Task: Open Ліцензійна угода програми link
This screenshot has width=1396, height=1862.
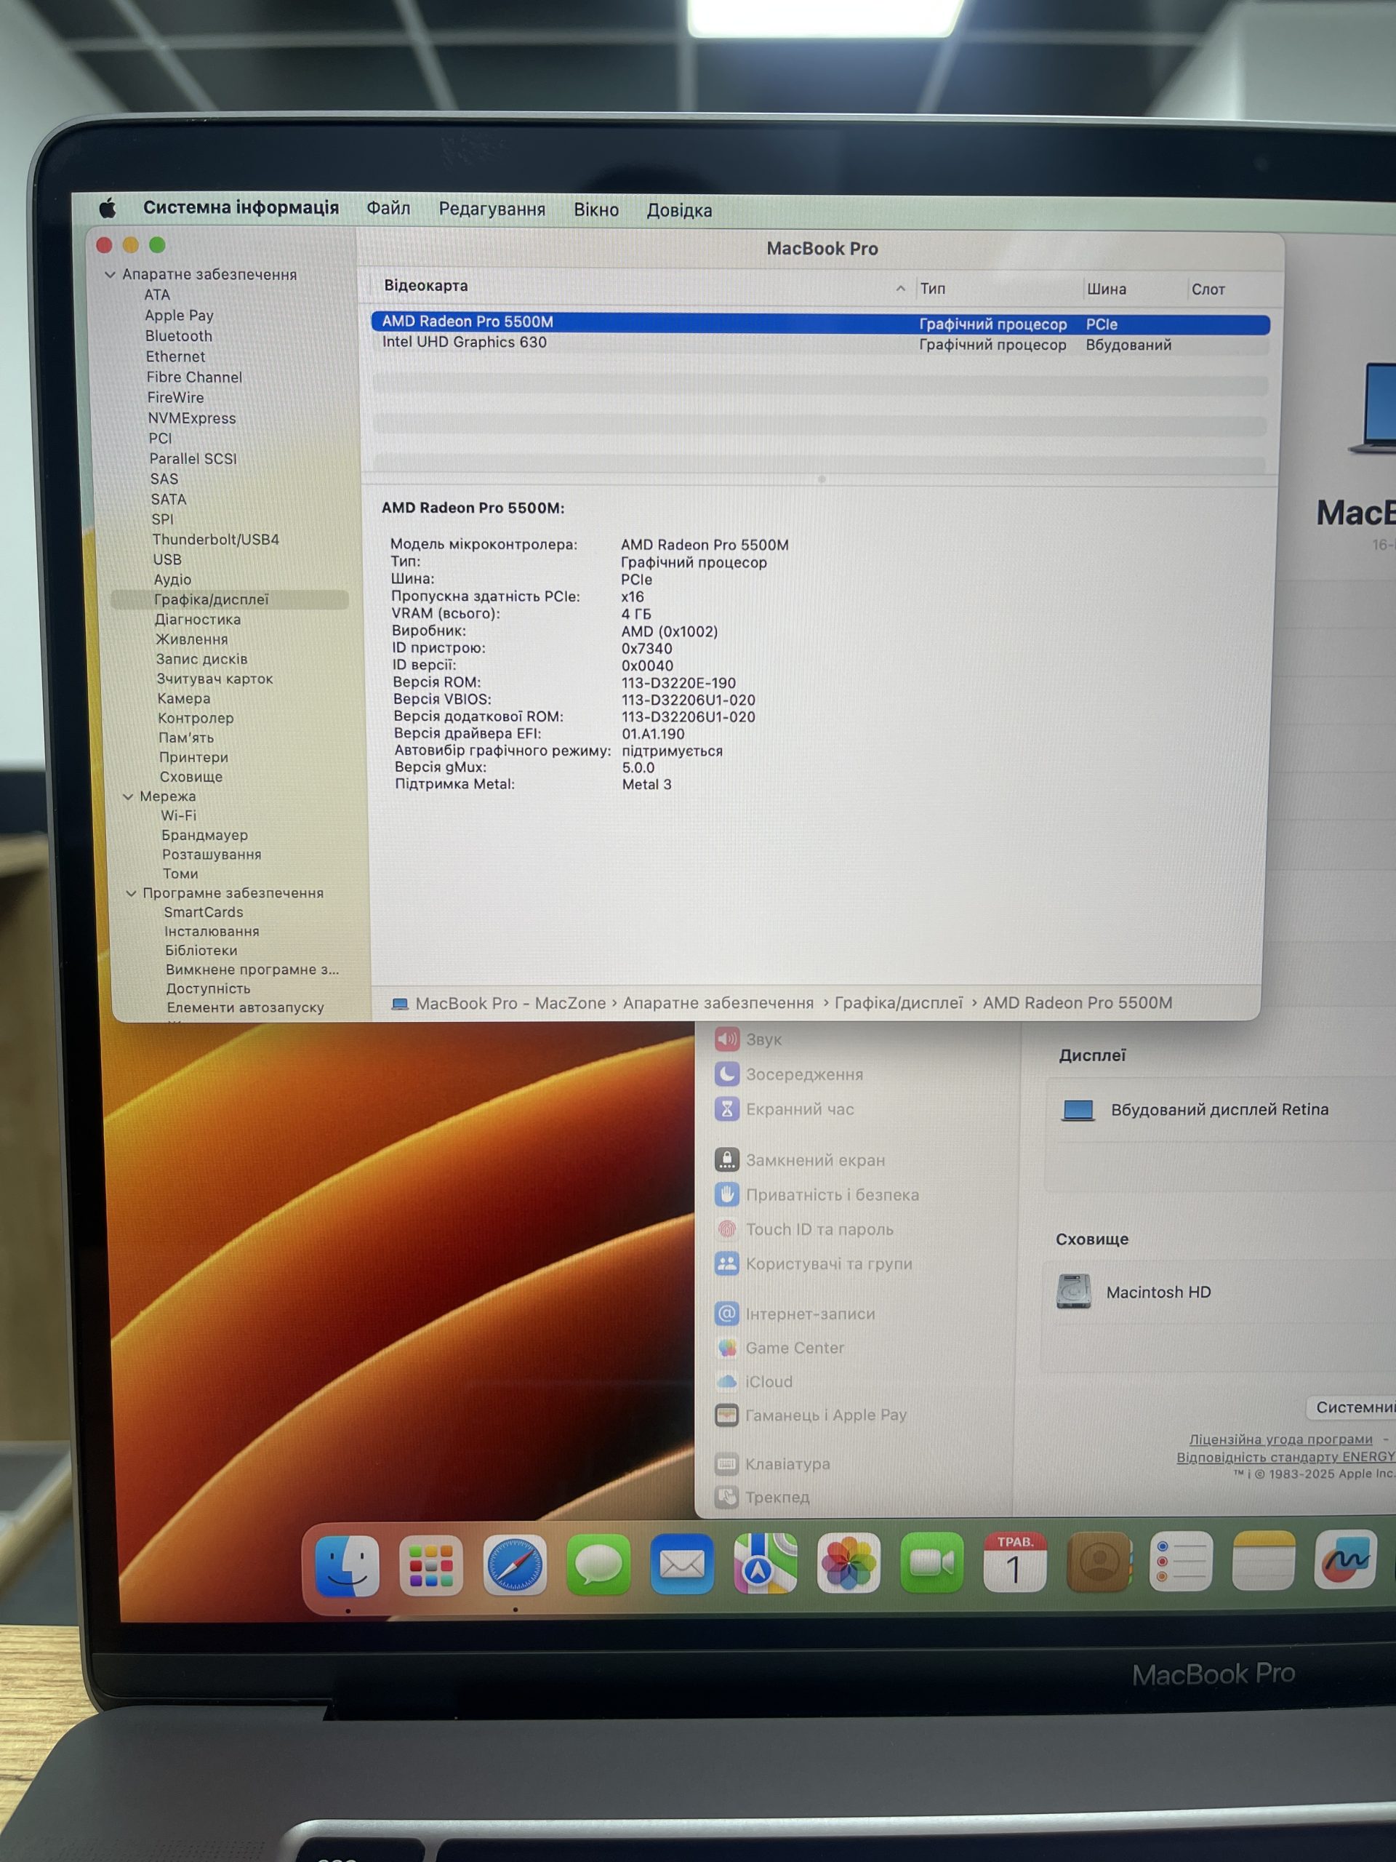Action: 1280,1439
